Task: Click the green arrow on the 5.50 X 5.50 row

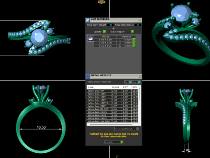Action: pyautogui.click(x=134, y=39)
